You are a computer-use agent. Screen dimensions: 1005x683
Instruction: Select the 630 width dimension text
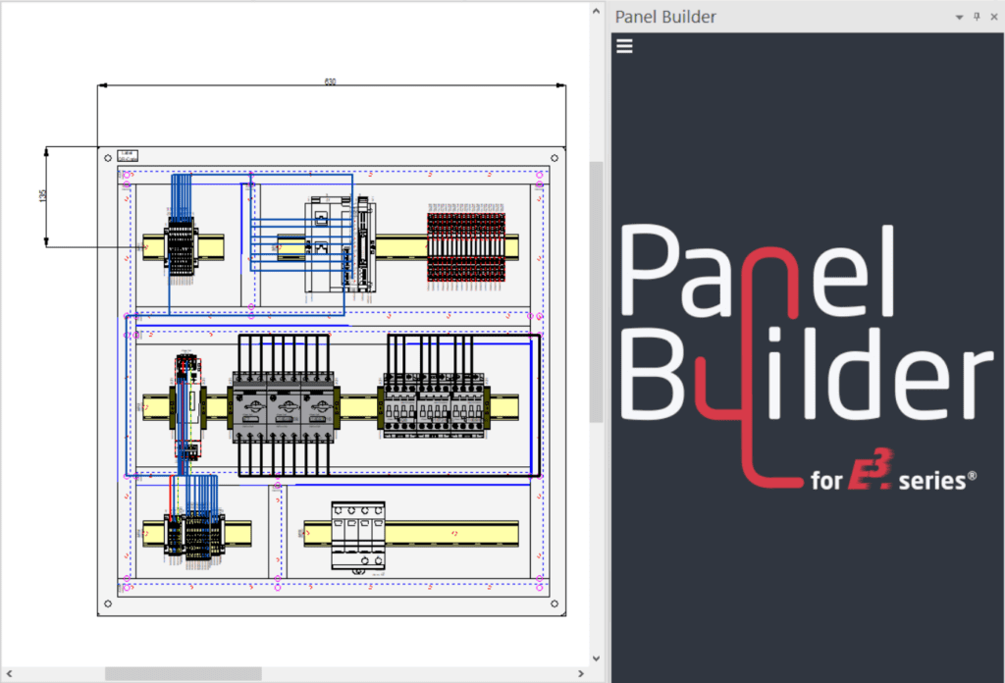[330, 81]
